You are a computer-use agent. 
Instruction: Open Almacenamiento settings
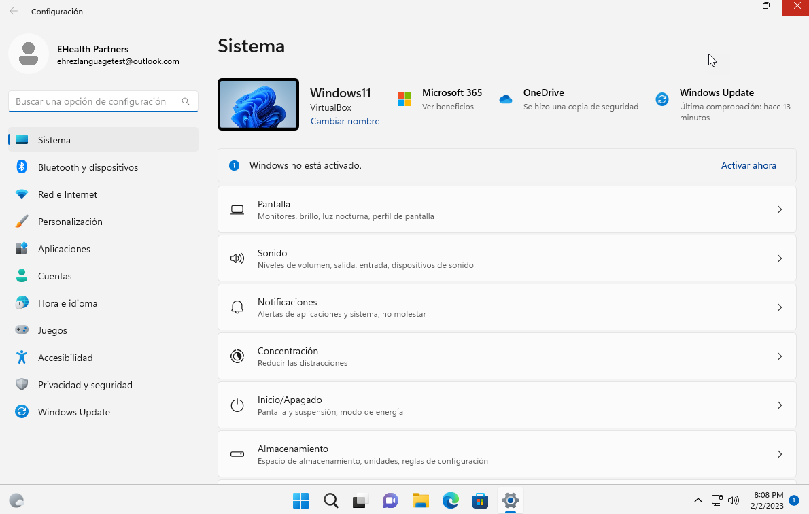tap(506, 454)
